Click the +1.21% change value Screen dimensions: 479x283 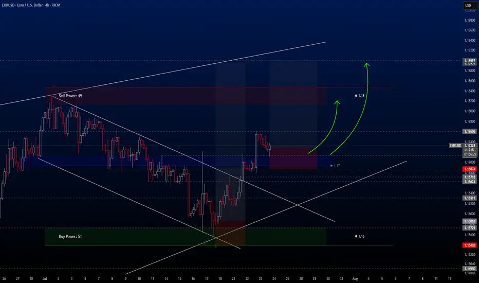point(469,150)
